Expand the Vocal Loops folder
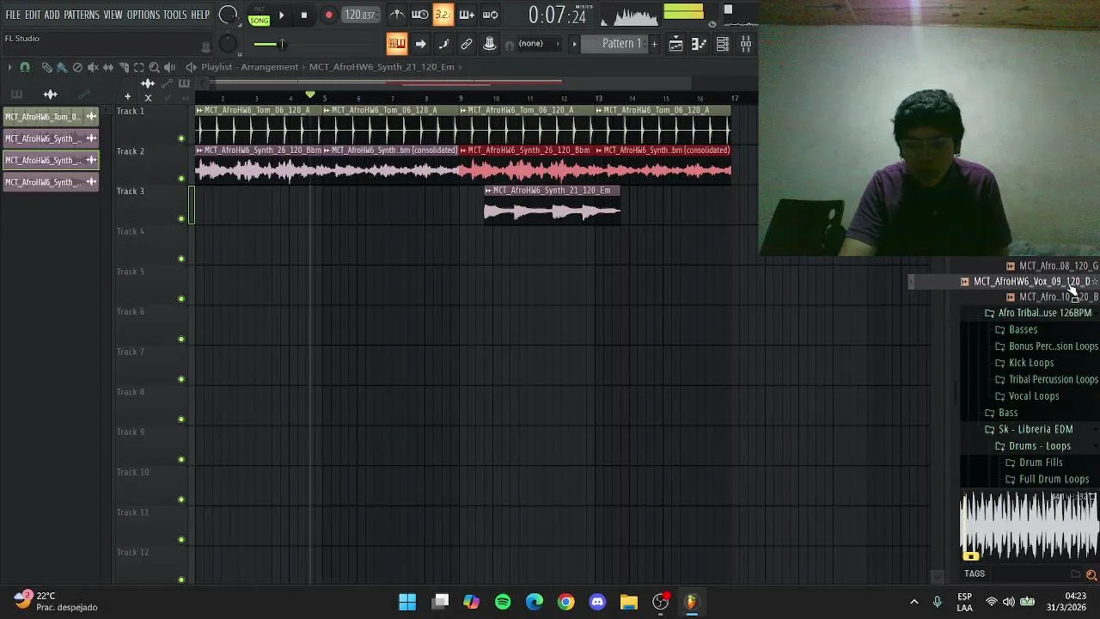This screenshot has width=1100, height=619. pos(1034,396)
